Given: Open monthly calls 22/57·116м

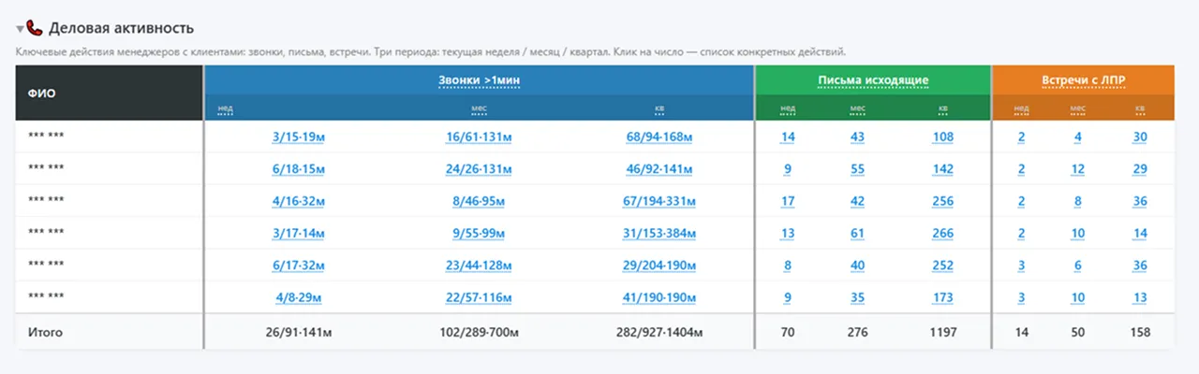Looking at the screenshot, I should pyautogui.click(x=479, y=297).
